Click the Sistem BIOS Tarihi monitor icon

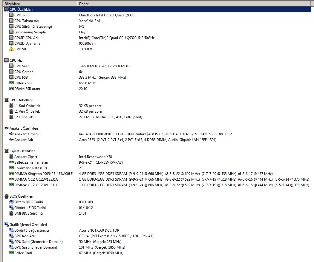(11, 202)
